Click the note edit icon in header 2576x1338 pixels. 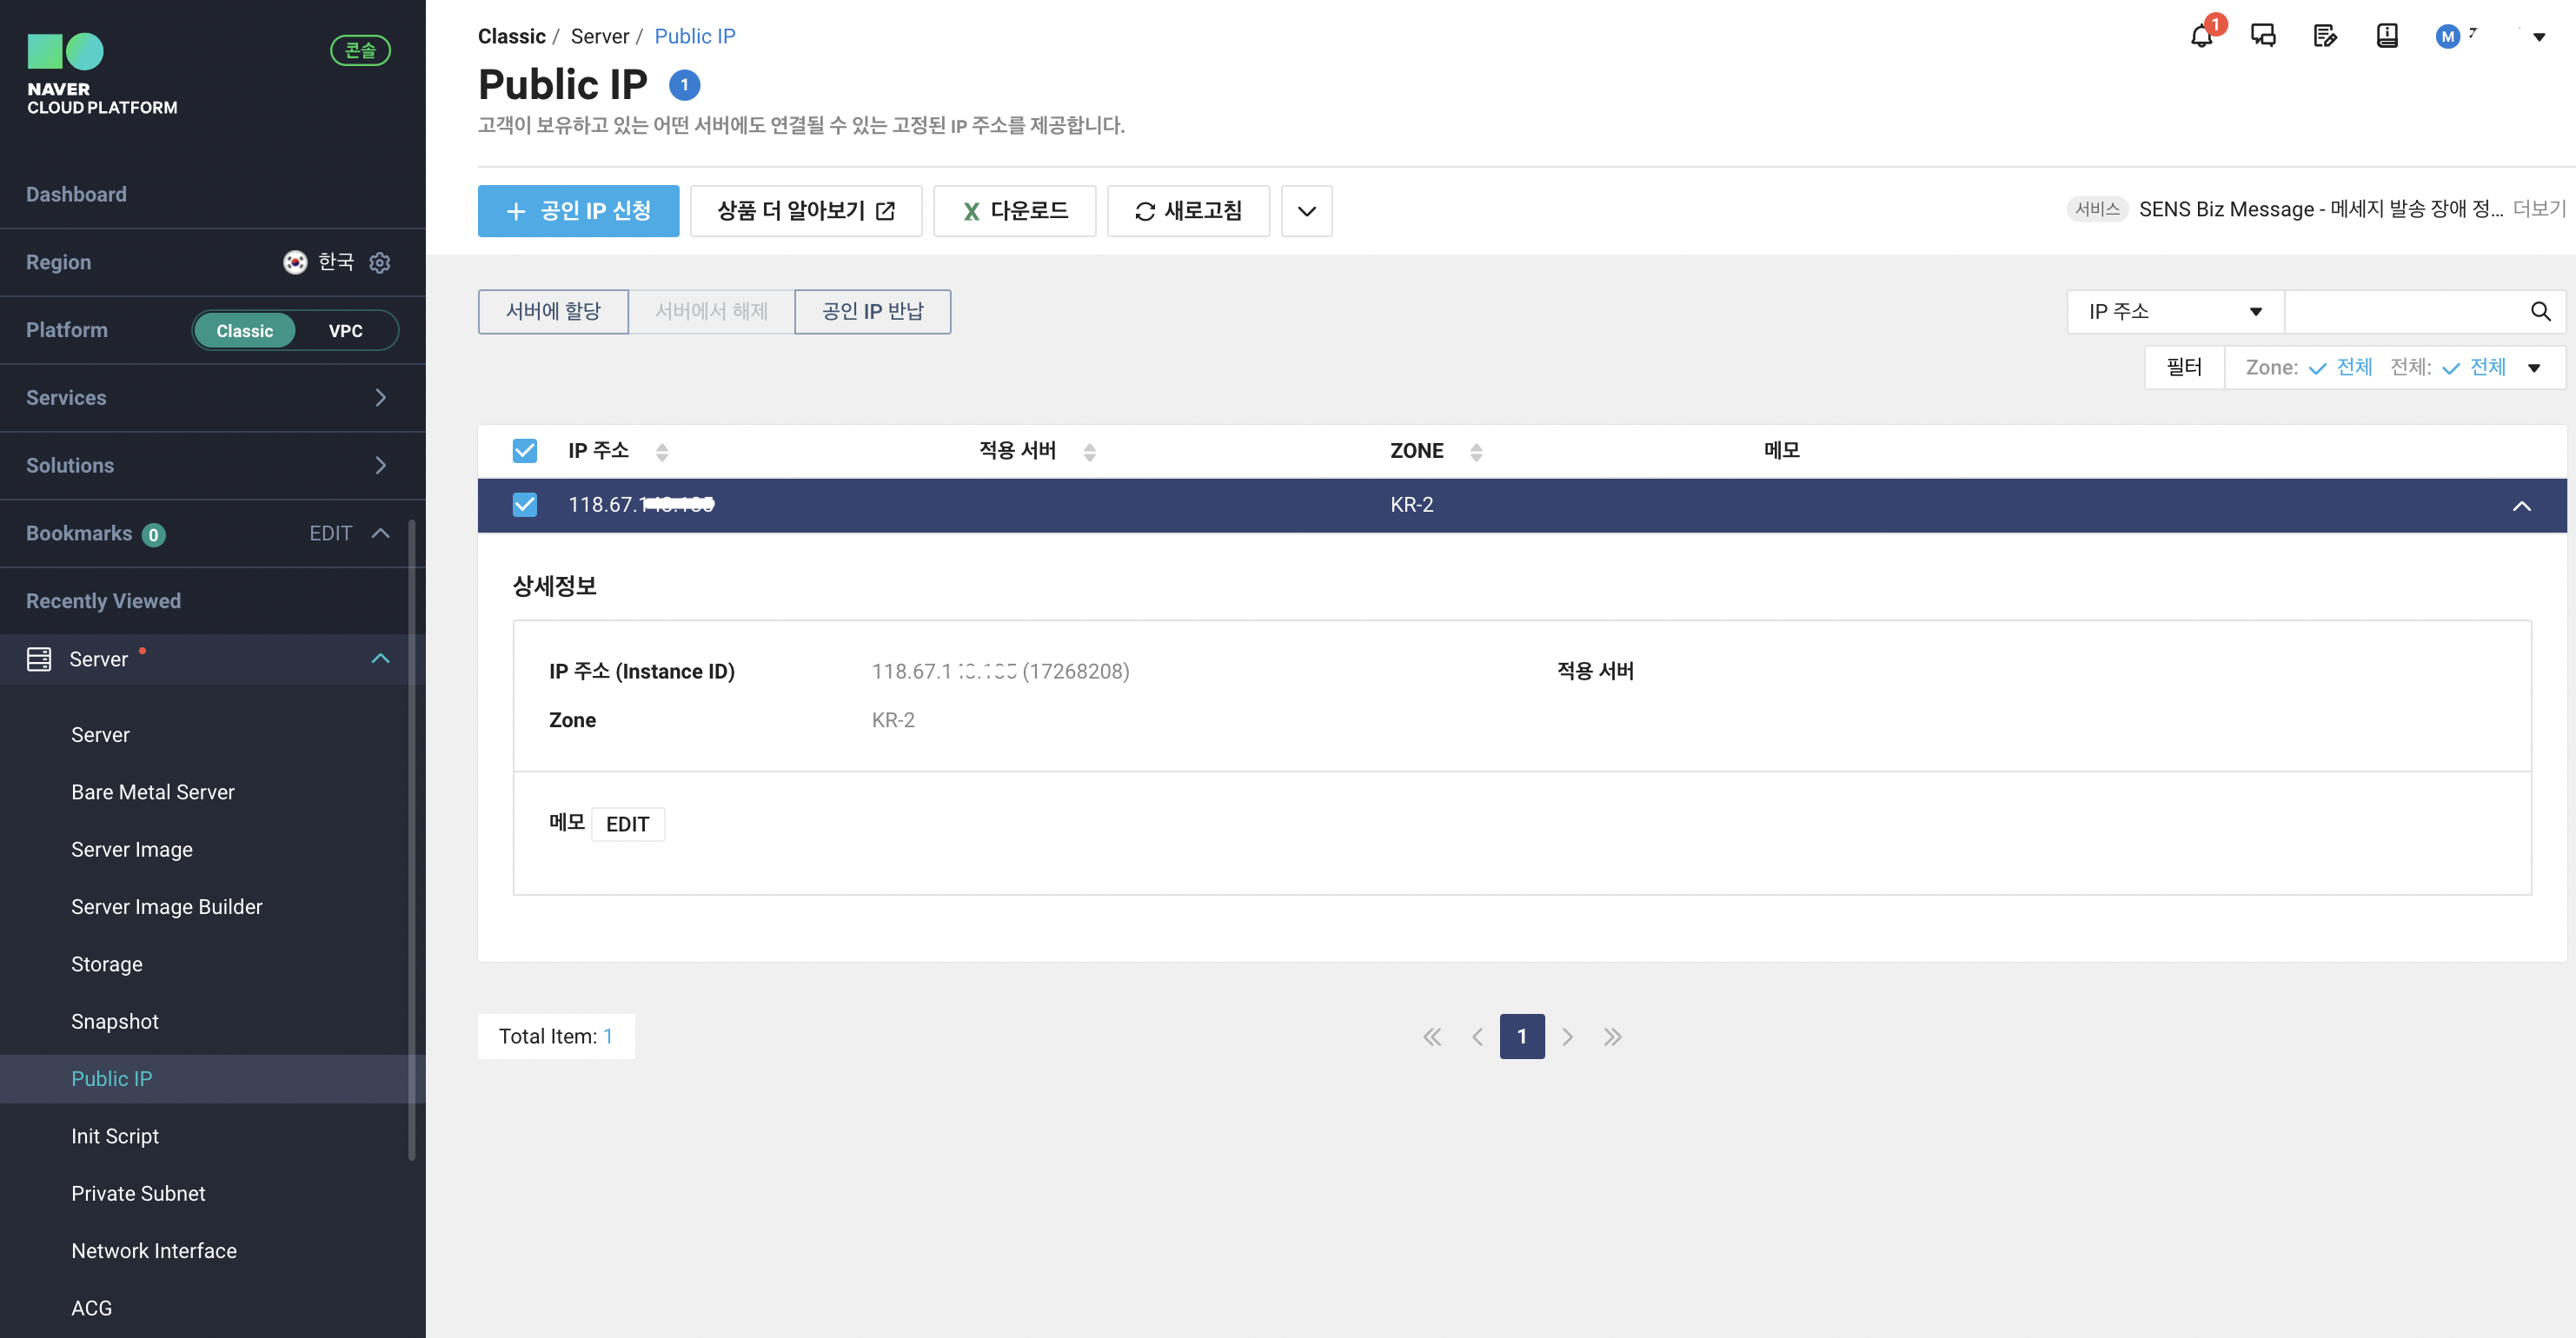2325,36
